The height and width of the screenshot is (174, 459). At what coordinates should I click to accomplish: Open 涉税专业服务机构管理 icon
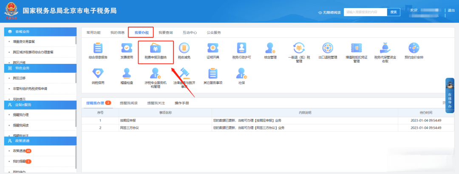pos(156,73)
